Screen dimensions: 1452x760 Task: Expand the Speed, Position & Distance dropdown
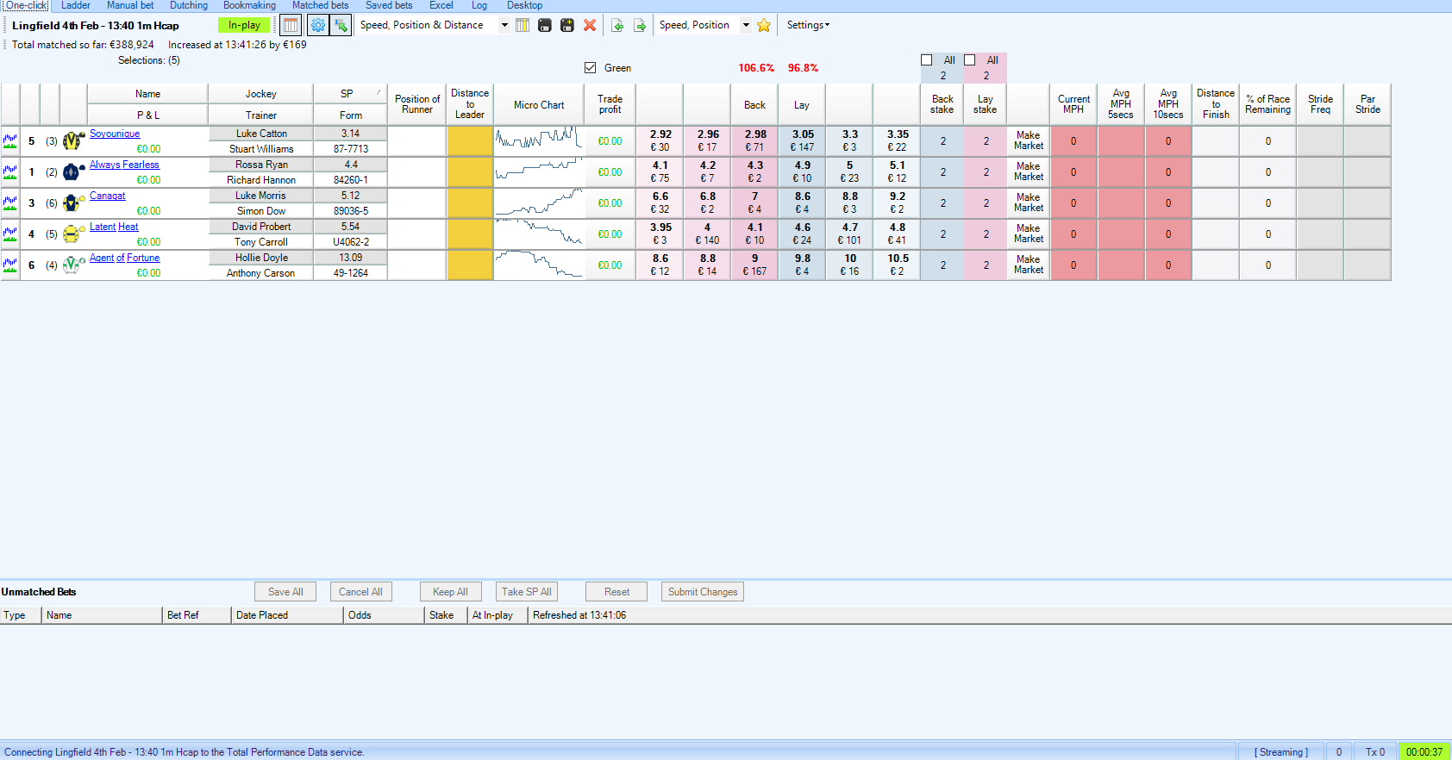pyautogui.click(x=504, y=25)
